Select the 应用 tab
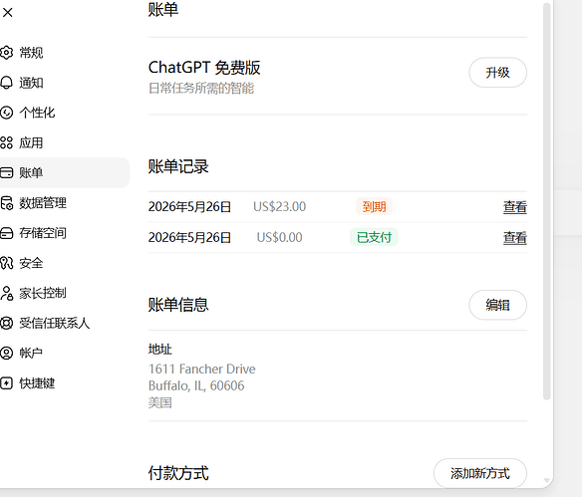 coord(31,142)
